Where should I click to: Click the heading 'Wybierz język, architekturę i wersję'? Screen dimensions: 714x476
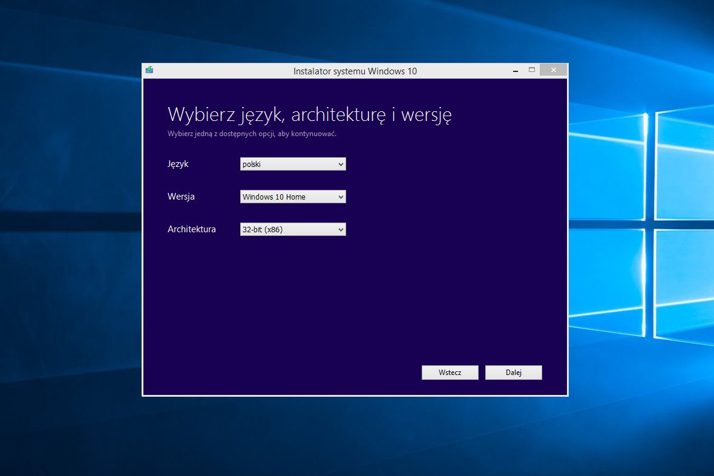pos(310,115)
